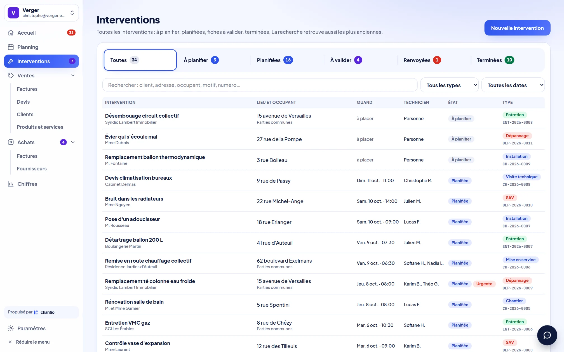Open Produits et services
The width and height of the screenshot is (564, 352).
tap(40, 127)
